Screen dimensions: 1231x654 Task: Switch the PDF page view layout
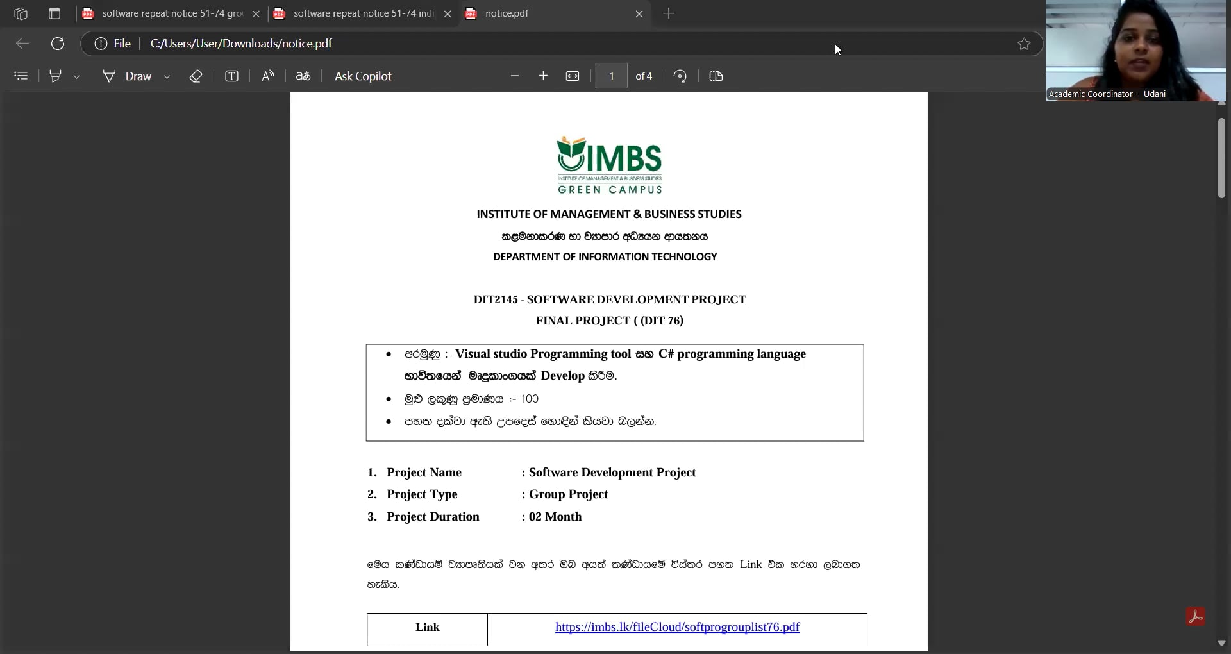coord(716,76)
